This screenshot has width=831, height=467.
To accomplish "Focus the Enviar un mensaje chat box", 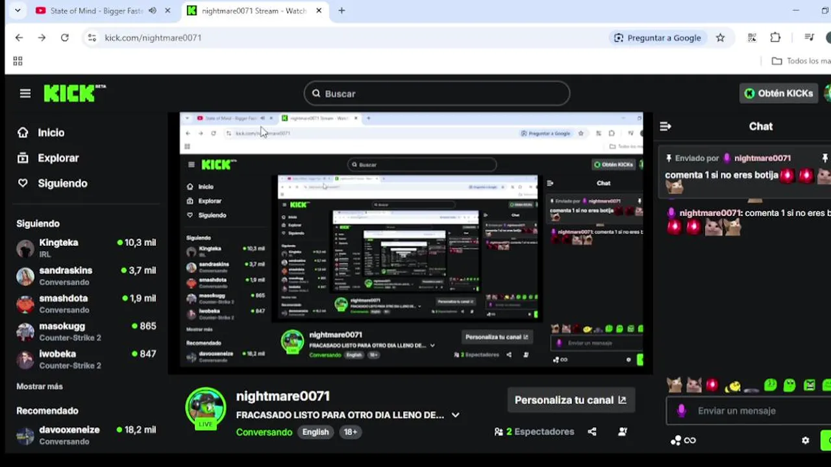I will click(x=750, y=411).
